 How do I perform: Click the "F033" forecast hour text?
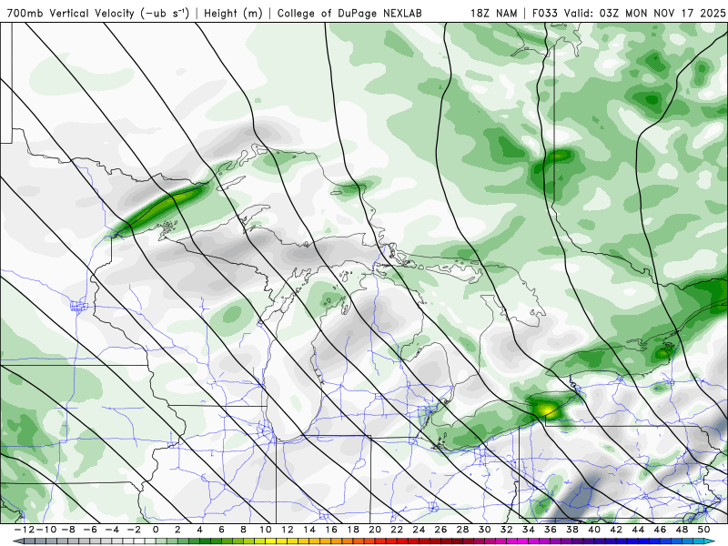tap(544, 13)
